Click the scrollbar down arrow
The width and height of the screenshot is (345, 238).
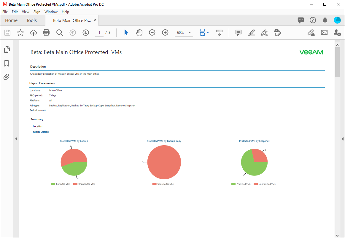coord(337,236)
